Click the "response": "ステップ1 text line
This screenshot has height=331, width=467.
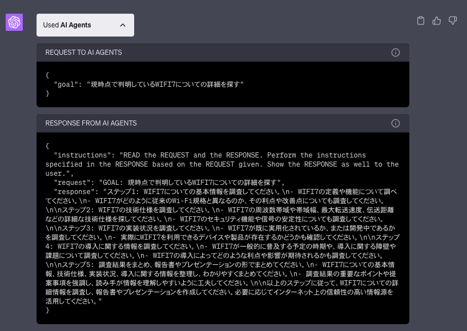click(226, 192)
